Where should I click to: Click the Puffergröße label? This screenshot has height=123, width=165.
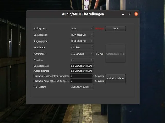tap(39, 54)
